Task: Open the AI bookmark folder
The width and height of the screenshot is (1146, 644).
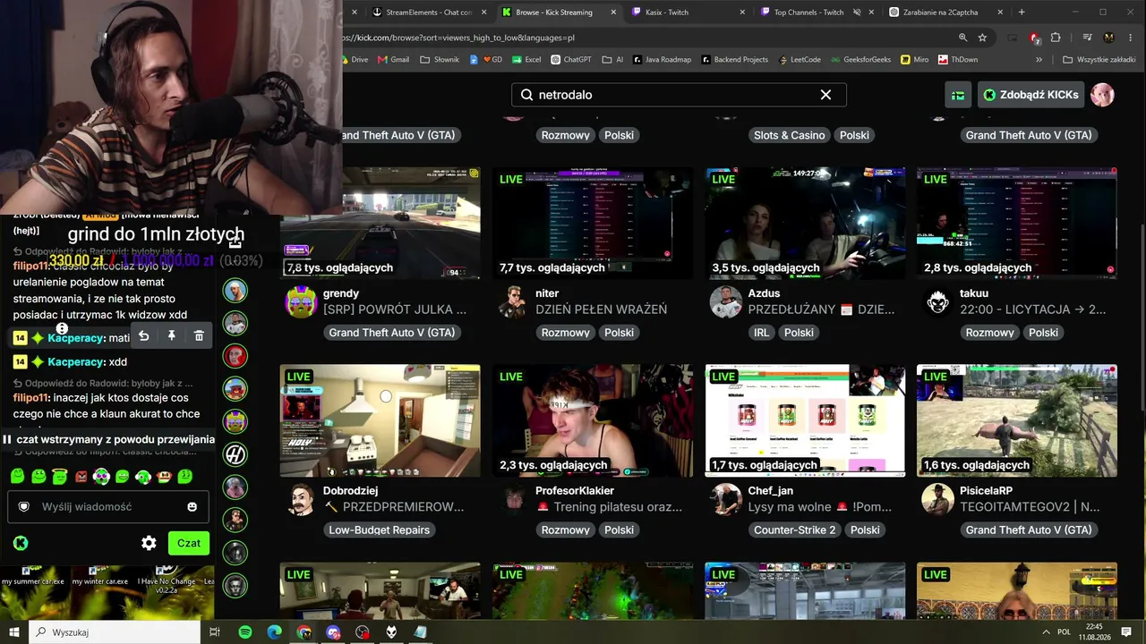Action: [612, 60]
